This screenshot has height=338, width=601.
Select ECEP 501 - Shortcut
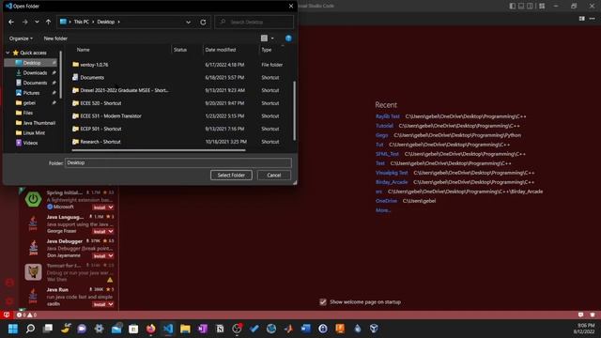pos(100,129)
